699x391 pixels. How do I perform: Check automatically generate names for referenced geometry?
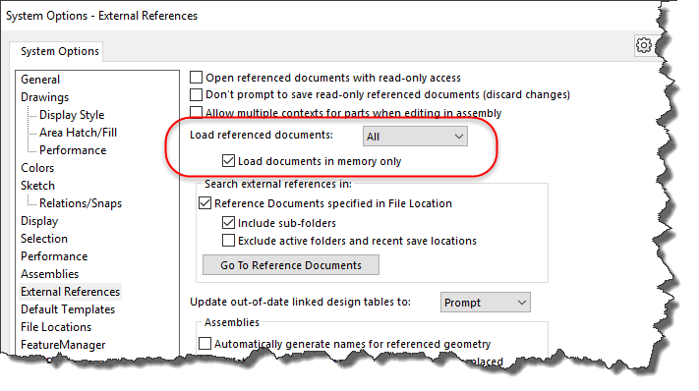click(204, 343)
